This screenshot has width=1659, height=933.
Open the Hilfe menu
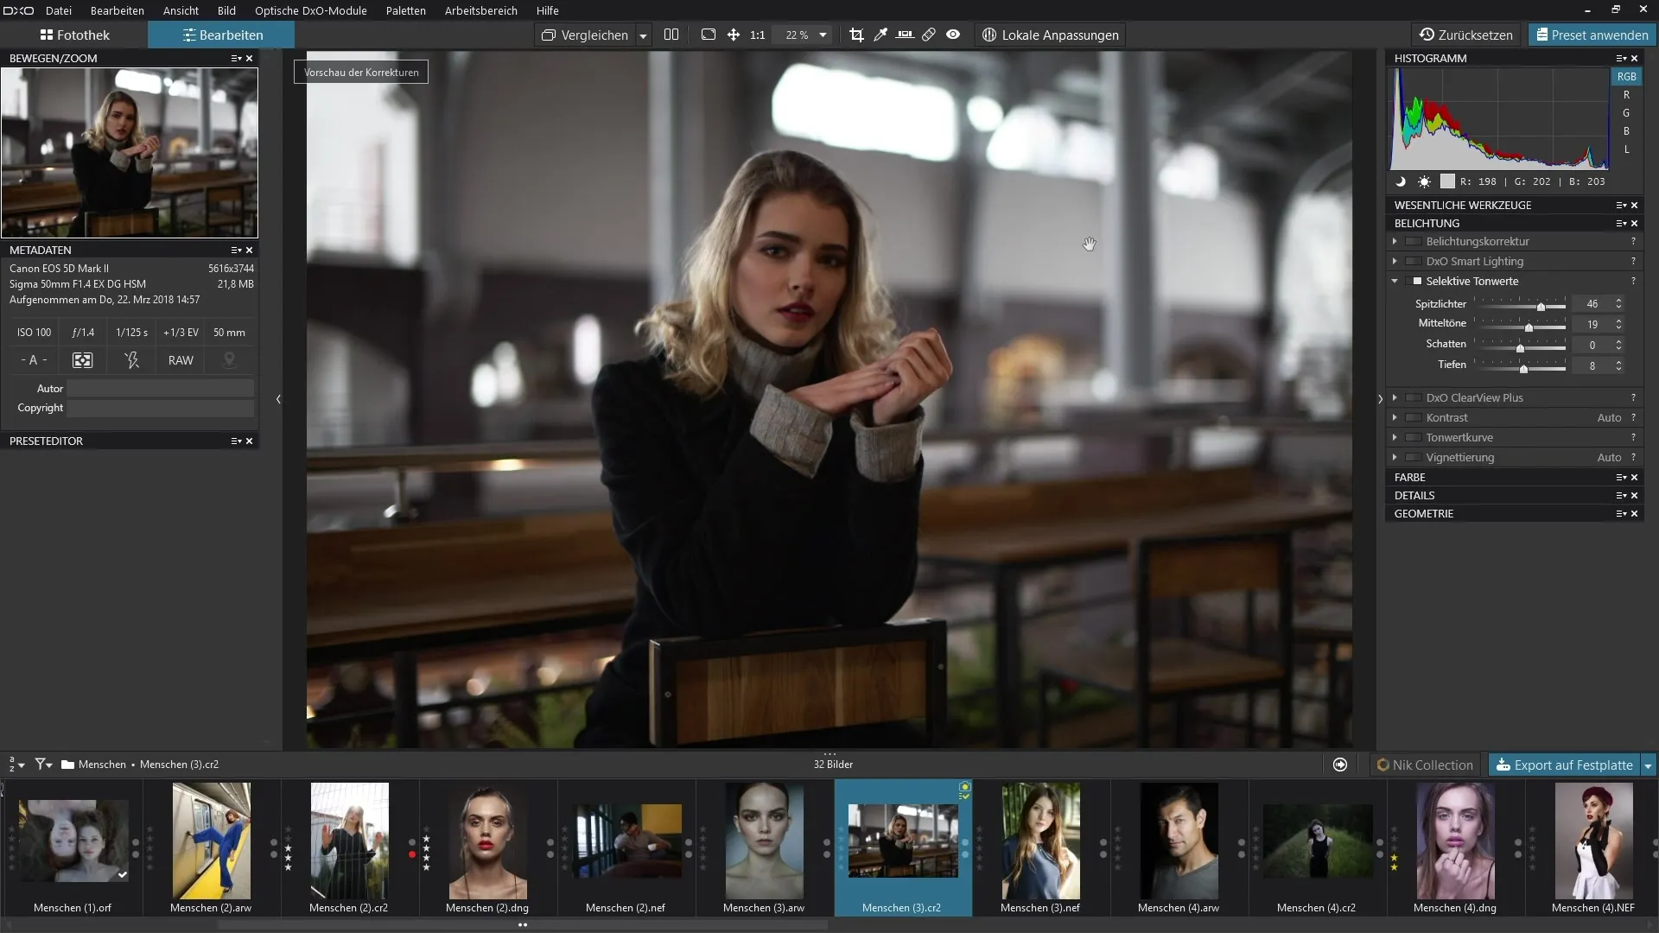pos(547,10)
